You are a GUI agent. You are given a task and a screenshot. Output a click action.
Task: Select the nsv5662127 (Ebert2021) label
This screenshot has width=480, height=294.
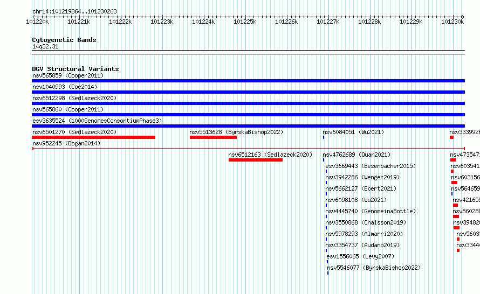point(361,188)
